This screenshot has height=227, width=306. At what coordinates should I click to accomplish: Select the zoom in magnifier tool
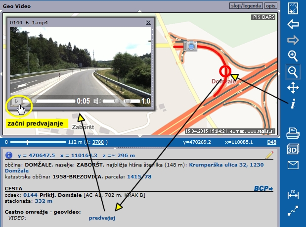pyautogui.click(x=294, y=56)
